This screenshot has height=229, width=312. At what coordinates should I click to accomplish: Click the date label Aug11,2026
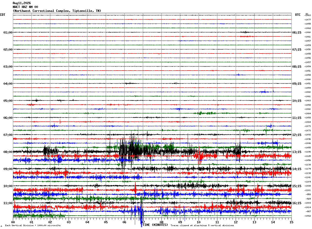22,3
